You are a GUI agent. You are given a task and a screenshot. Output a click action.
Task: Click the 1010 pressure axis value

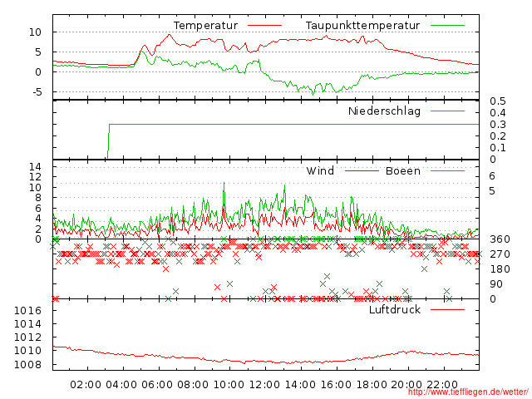(27, 351)
